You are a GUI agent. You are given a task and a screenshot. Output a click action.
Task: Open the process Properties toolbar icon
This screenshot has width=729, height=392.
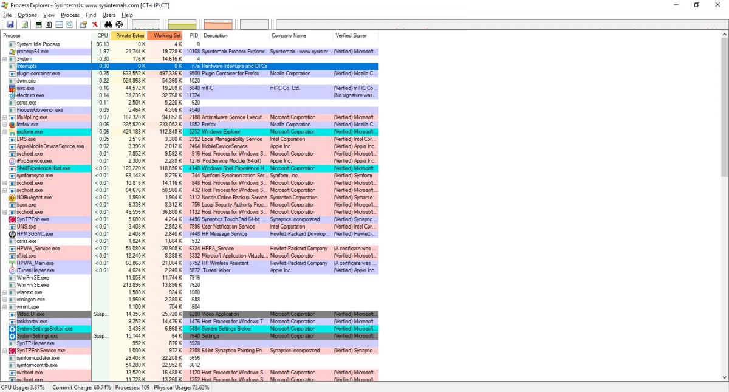84,24
